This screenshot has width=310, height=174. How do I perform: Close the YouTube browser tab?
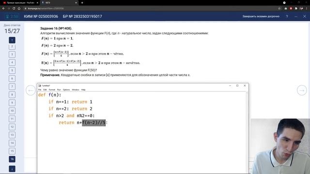pyautogui.click(x=37, y=3)
